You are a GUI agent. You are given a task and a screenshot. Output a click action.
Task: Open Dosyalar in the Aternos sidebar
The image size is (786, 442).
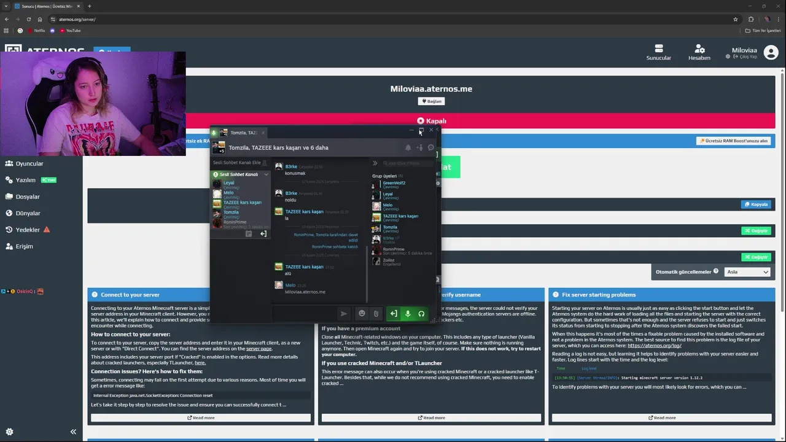23,197
